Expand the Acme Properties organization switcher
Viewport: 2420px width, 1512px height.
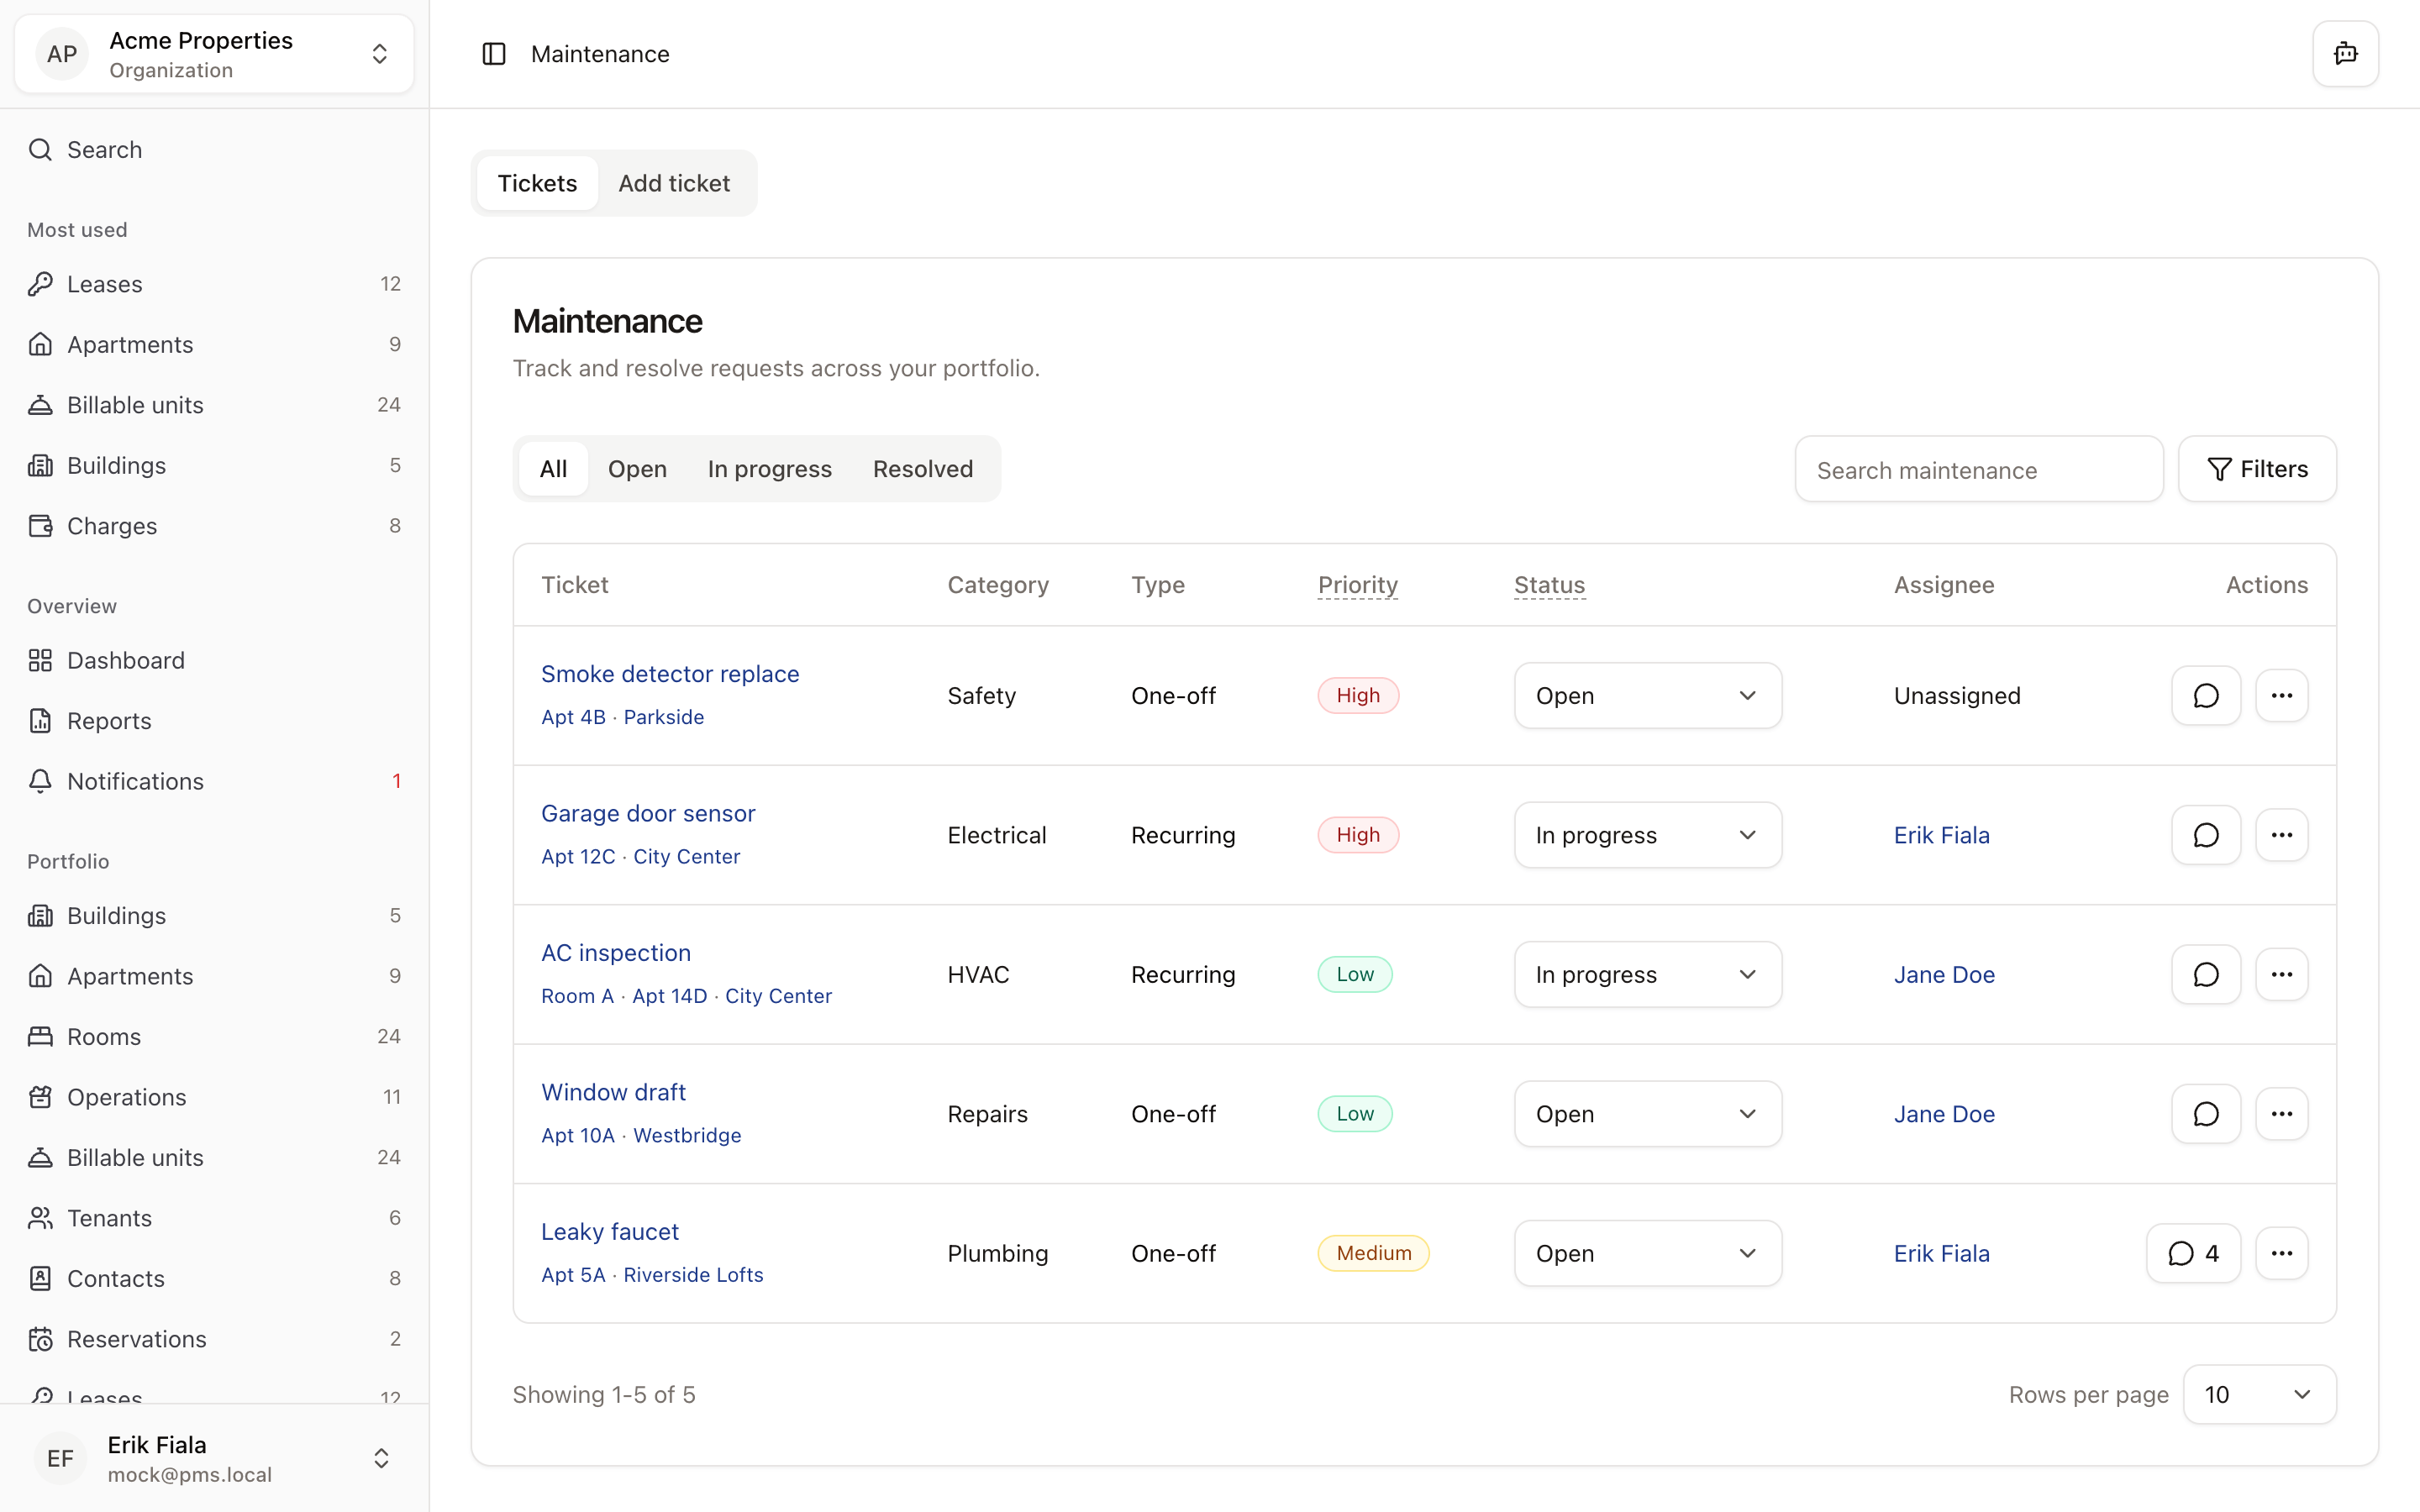click(x=379, y=53)
